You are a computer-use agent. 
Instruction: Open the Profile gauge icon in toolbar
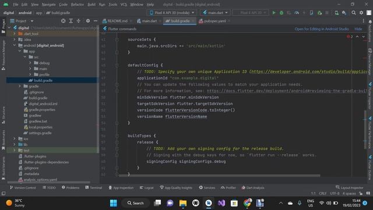tap(297, 13)
